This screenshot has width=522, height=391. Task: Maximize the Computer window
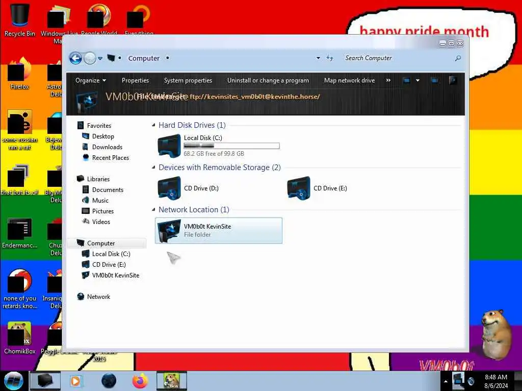click(451, 44)
